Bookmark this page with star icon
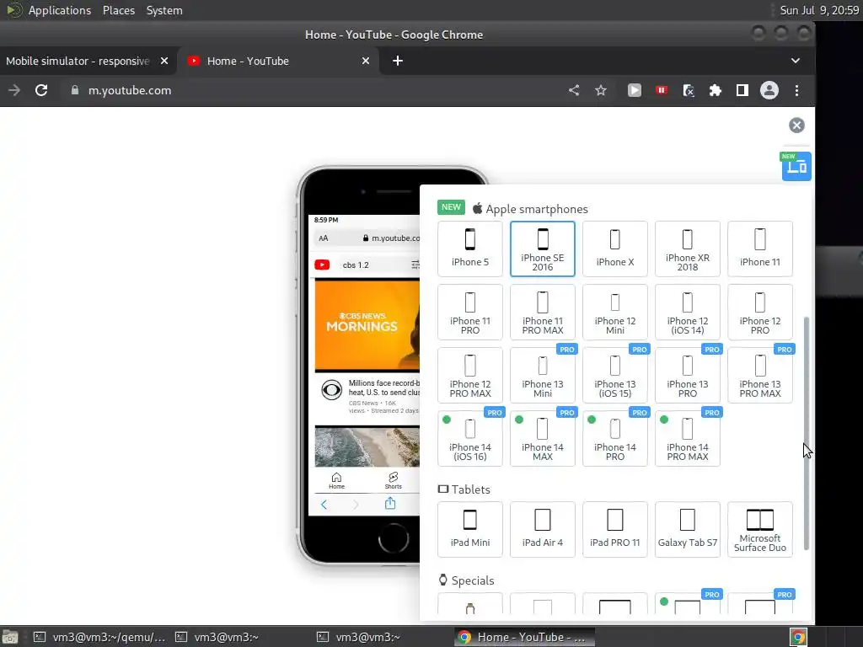 coord(600,90)
